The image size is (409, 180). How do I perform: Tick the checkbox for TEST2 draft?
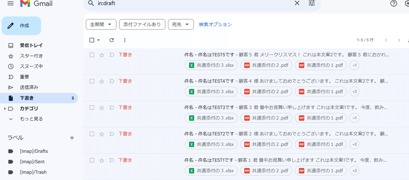pyautogui.click(x=92, y=134)
